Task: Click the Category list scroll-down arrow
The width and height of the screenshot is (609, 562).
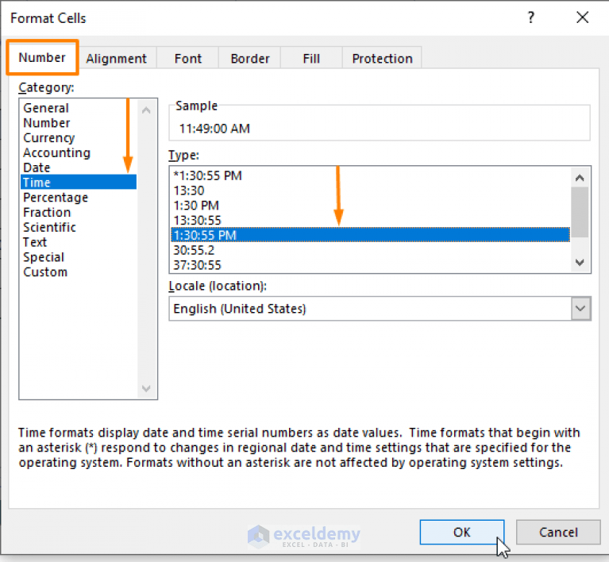Action: point(146,388)
